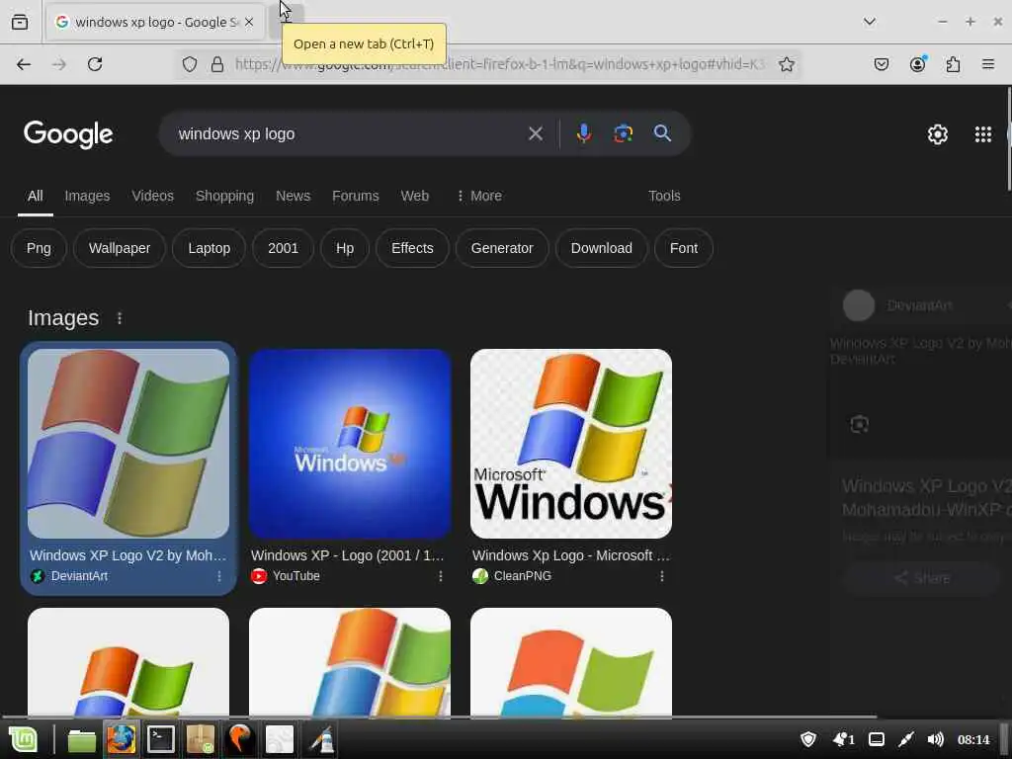Click the 08:14 clock
The height and width of the screenshot is (759, 1012).
pyautogui.click(x=973, y=739)
